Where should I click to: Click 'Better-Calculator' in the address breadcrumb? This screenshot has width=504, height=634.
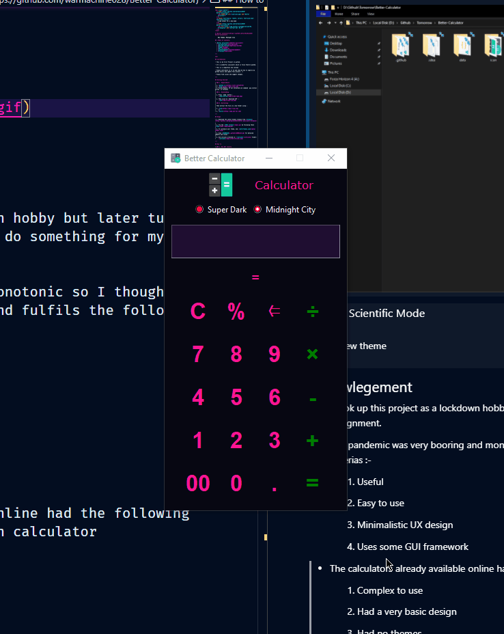[x=450, y=23]
